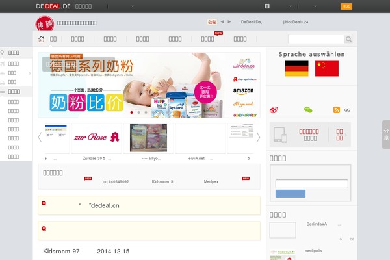Screen dimensions: 390x260
Task: Click the DEDEAL.DE logo in top bar
Action: coord(53,6)
